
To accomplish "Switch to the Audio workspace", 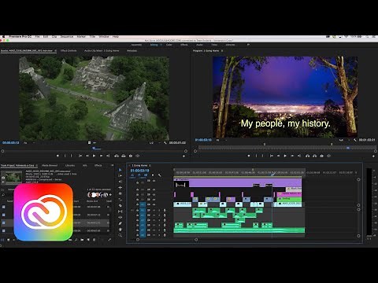I will (x=199, y=45).
